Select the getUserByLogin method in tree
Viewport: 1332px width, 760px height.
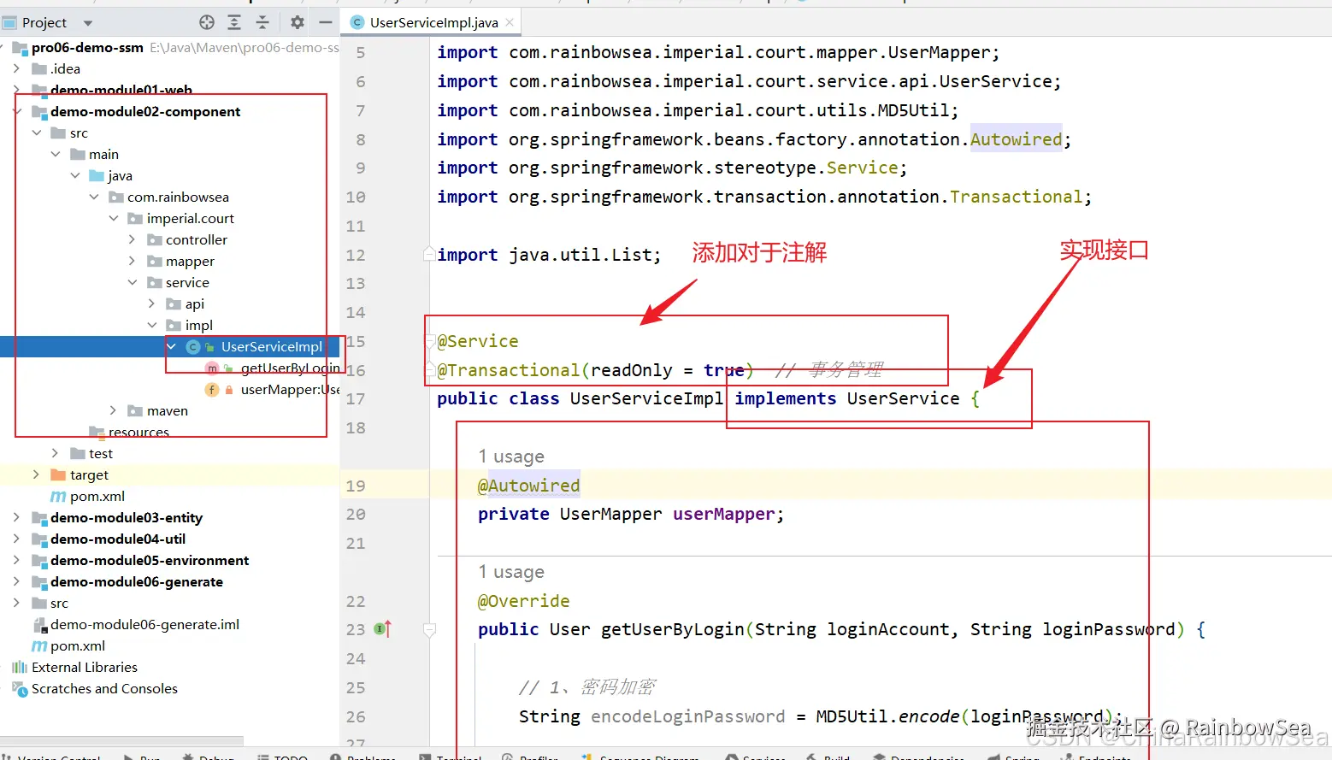(x=290, y=368)
